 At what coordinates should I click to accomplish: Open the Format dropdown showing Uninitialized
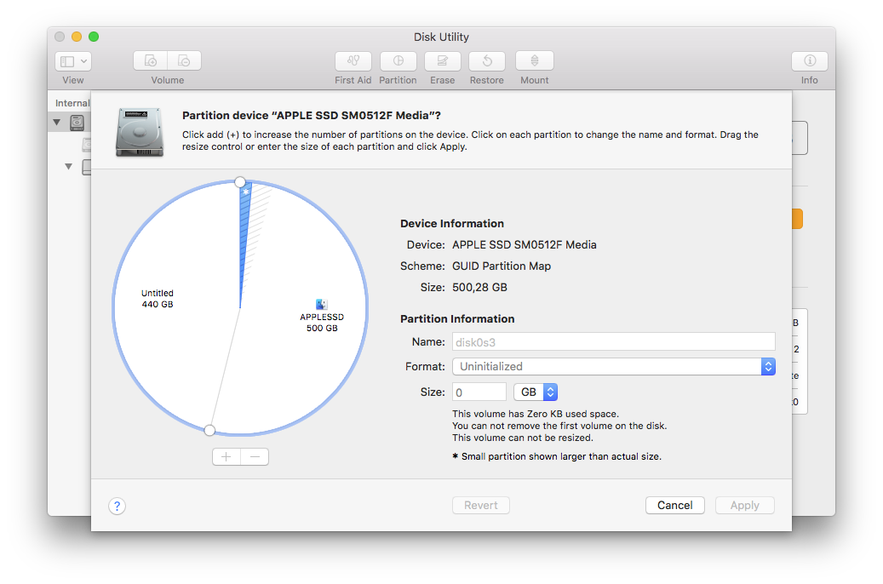point(614,367)
